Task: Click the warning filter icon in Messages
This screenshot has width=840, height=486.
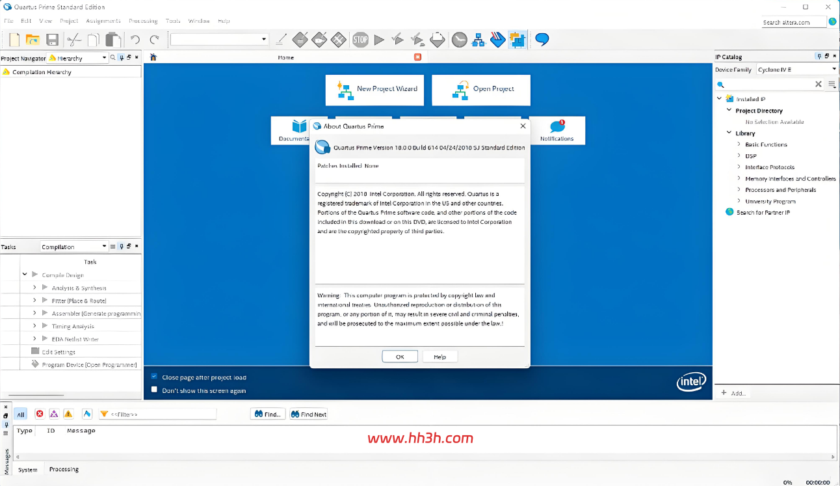Action: coord(68,414)
